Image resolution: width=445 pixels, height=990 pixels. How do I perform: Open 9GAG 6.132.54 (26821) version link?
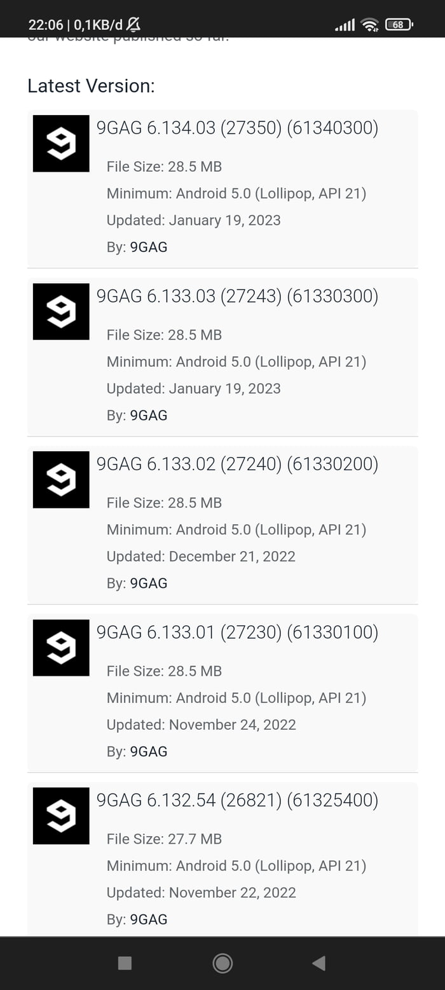click(237, 800)
